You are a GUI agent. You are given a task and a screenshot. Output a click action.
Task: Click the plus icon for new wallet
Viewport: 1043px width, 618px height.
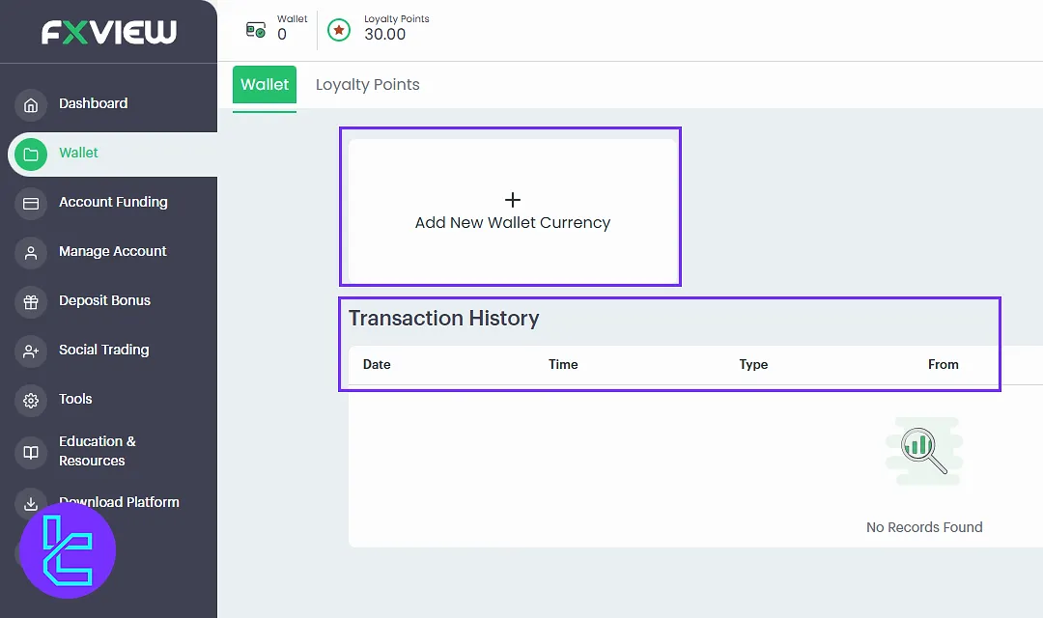tap(512, 200)
